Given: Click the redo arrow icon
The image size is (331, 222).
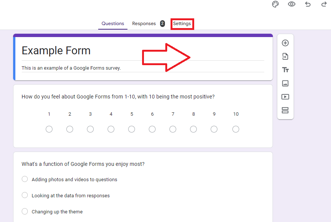Looking at the screenshot, I should coord(324,4).
